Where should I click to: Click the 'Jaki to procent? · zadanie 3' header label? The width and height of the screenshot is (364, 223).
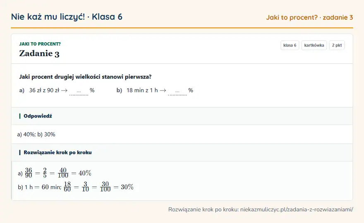(x=309, y=17)
